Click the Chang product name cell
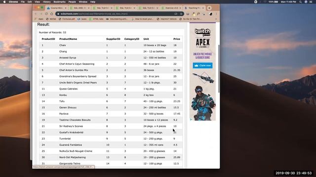Viewport: 316px width, 177px height. [63, 52]
